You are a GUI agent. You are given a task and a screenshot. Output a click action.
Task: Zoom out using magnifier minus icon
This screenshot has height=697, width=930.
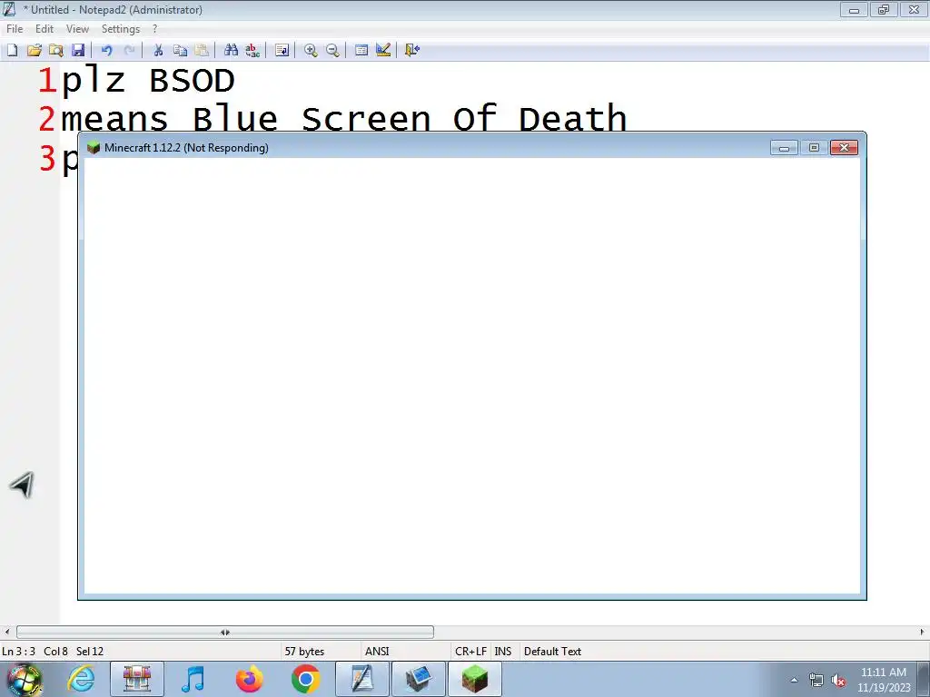[332, 51]
